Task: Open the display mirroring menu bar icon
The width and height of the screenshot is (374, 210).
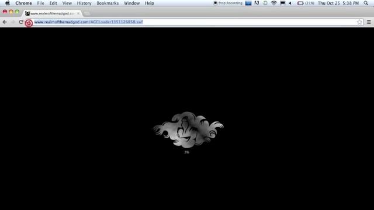Action: pos(283,3)
